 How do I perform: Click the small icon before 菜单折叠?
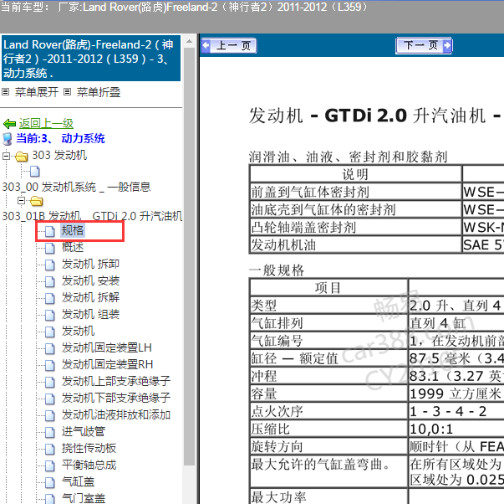(67, 92)
